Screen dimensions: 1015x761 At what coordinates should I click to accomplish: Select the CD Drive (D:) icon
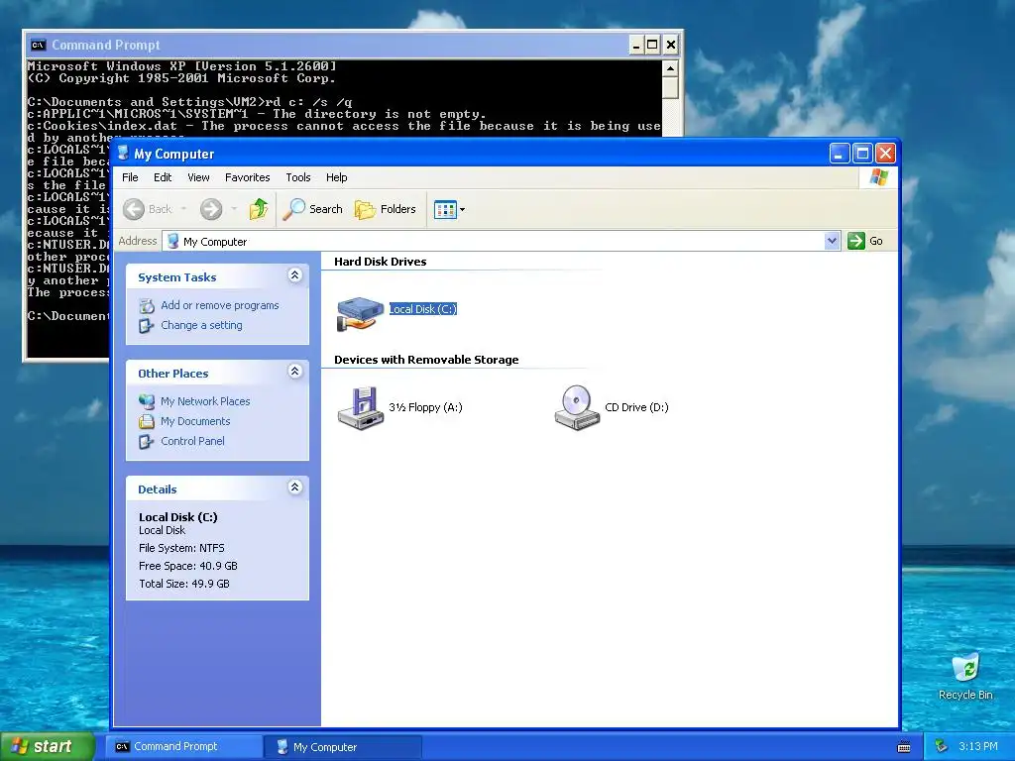click(577, 407)
